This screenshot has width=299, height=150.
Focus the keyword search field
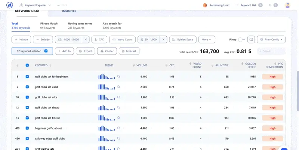pos(271,51)
